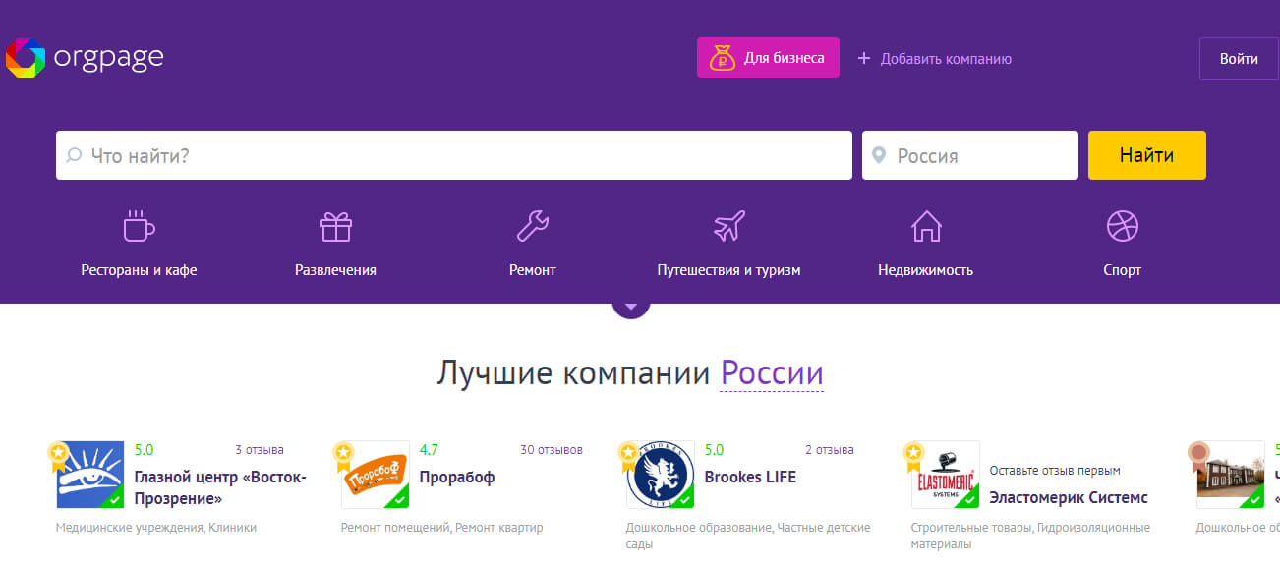Expand more categories with the purple arrow

[x=630, y=303]
